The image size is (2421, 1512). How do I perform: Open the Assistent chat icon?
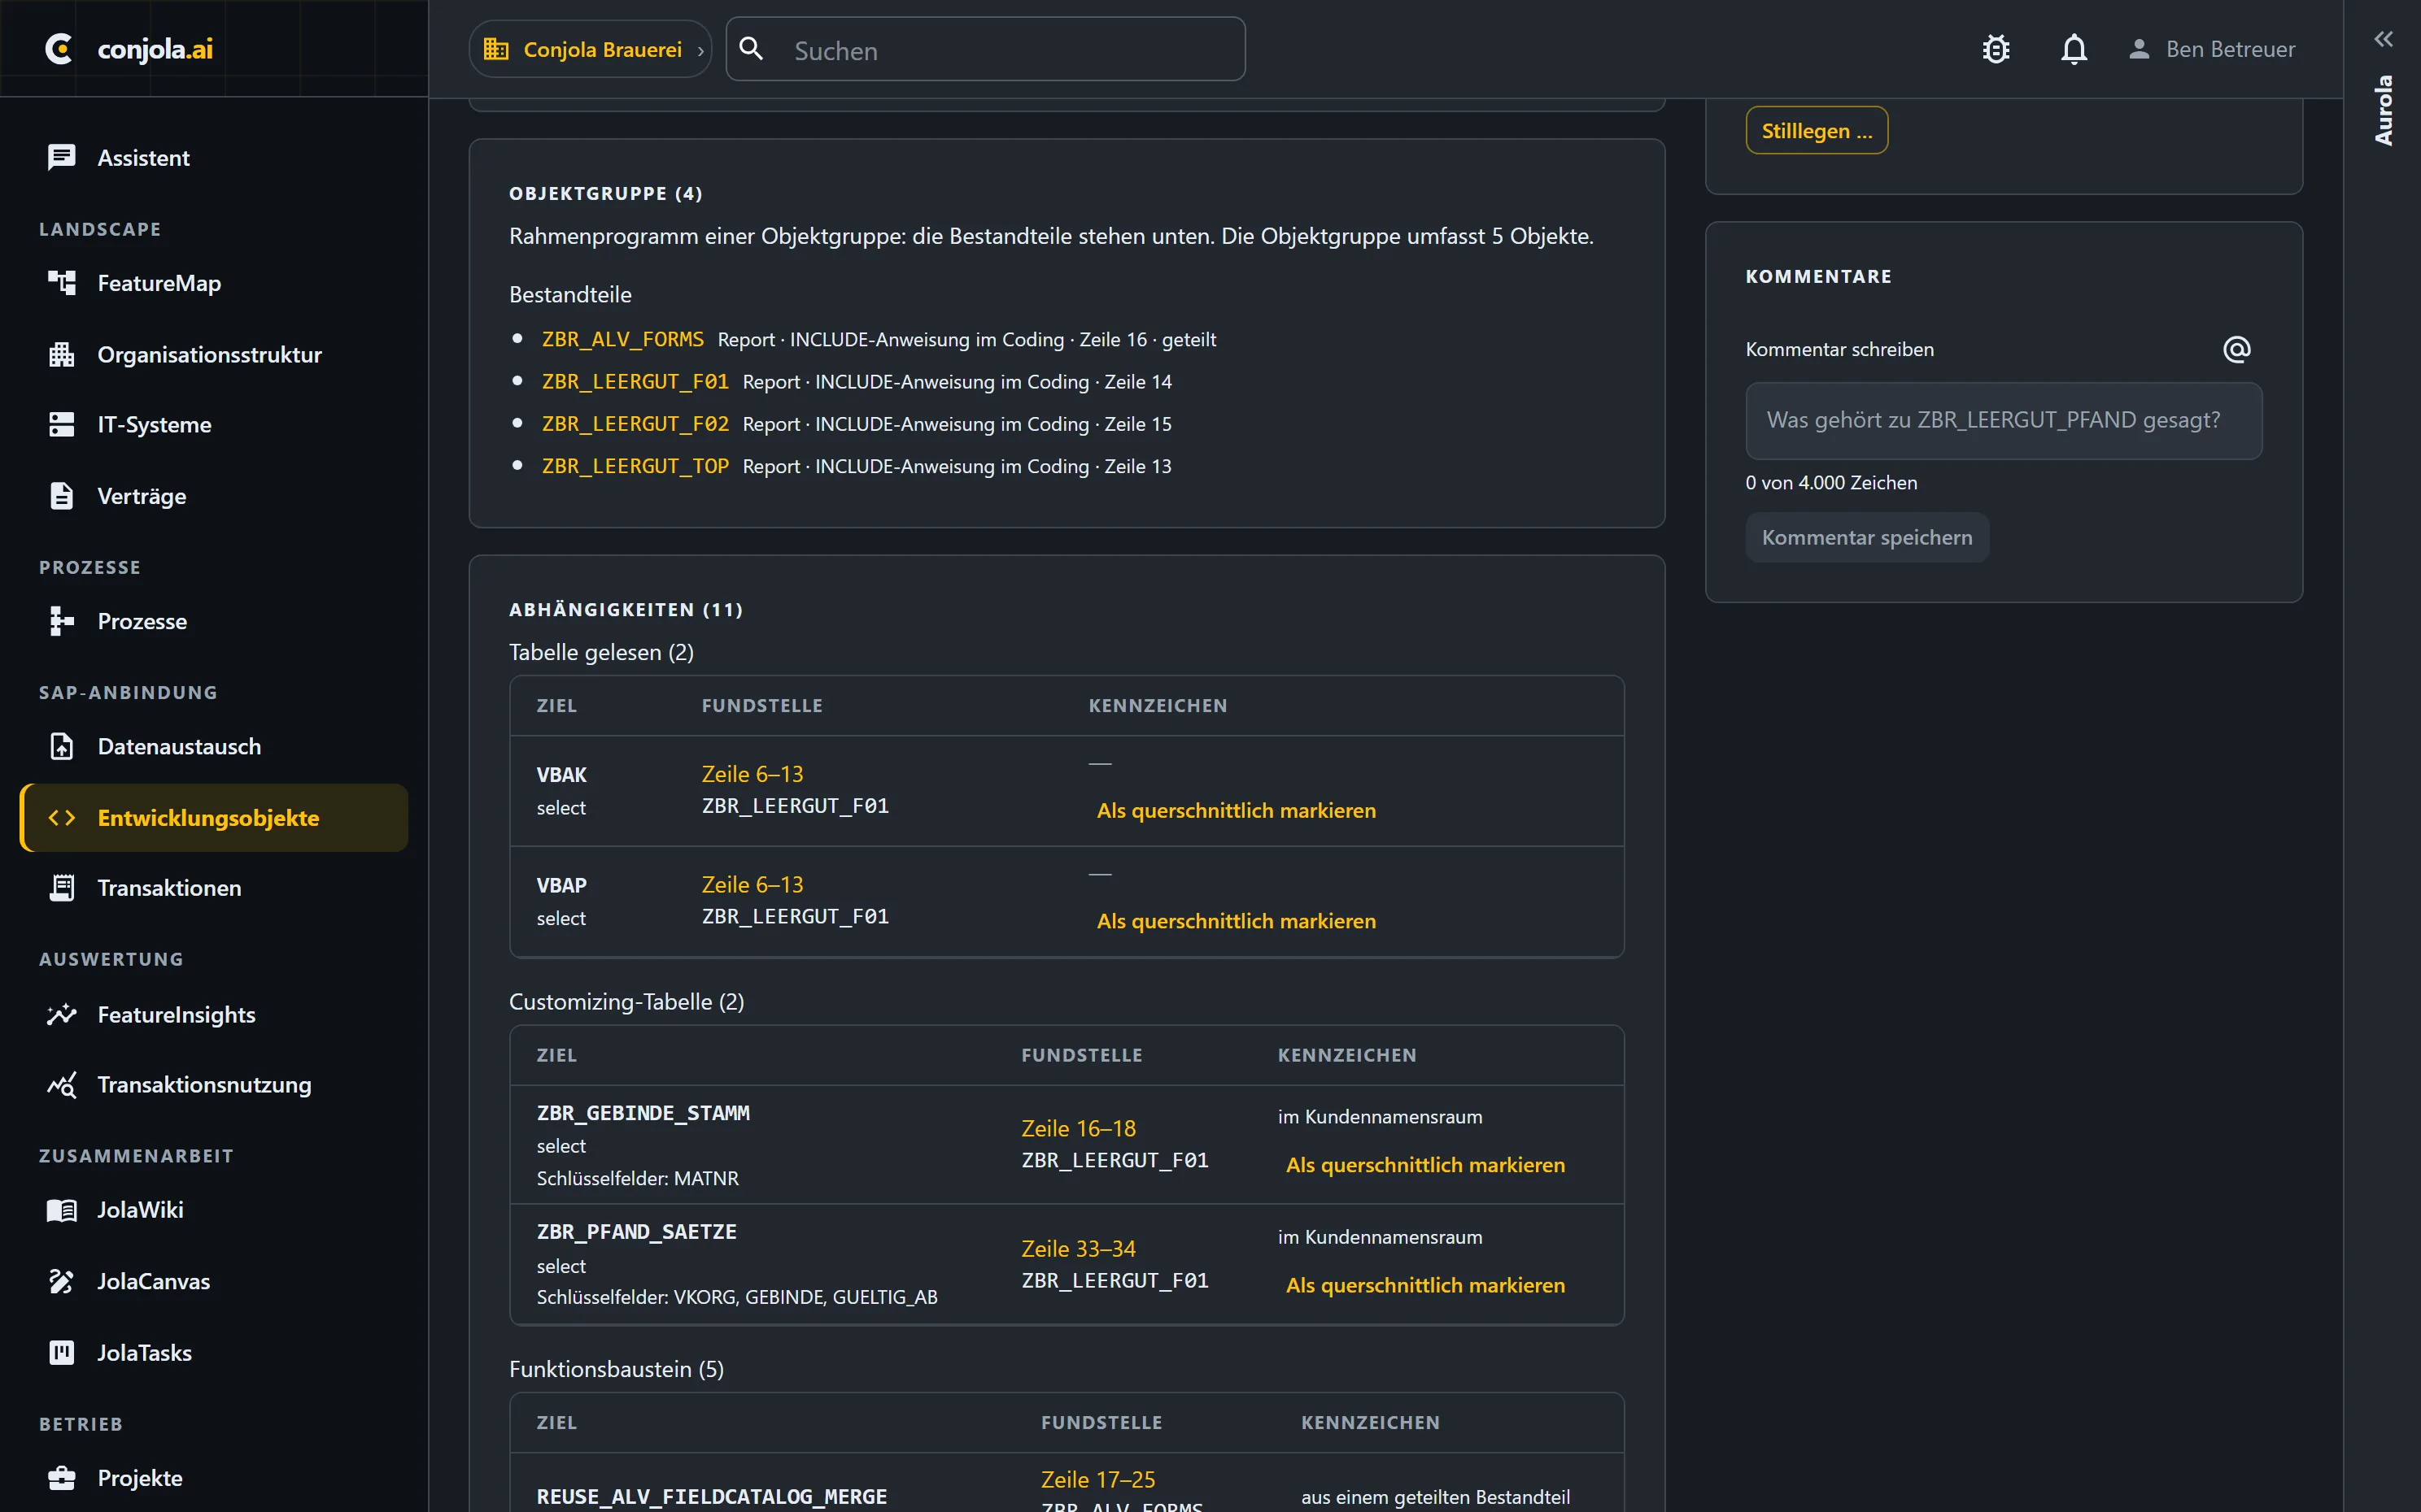[61, 157]
